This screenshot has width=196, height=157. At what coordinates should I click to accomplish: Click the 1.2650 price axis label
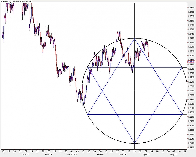coord(191,104)
